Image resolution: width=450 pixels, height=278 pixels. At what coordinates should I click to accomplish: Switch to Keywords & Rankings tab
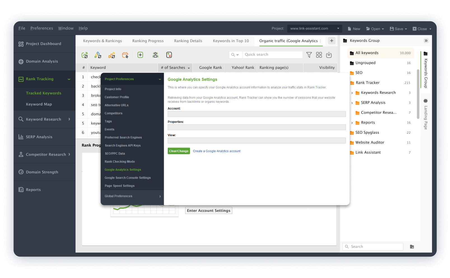click(x=102, y=41)
